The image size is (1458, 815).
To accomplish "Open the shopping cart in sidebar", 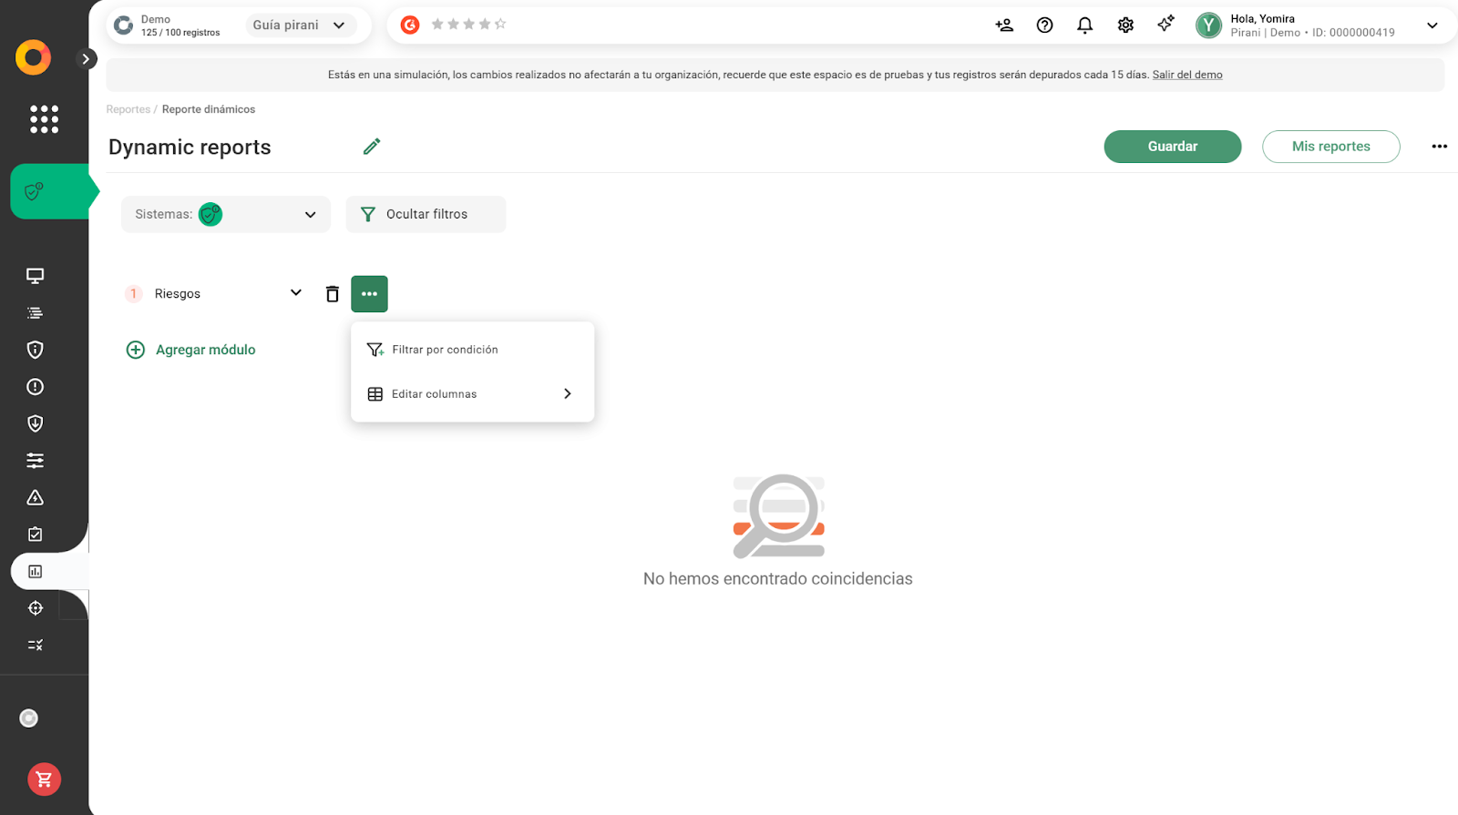I will click(44, 779).
